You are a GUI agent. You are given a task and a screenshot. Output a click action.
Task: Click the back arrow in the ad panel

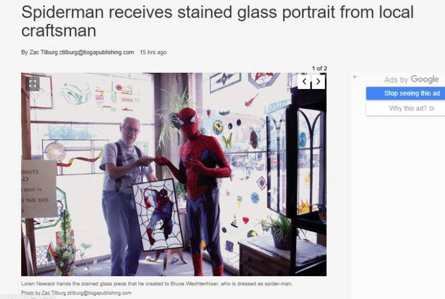coord(355,77)
